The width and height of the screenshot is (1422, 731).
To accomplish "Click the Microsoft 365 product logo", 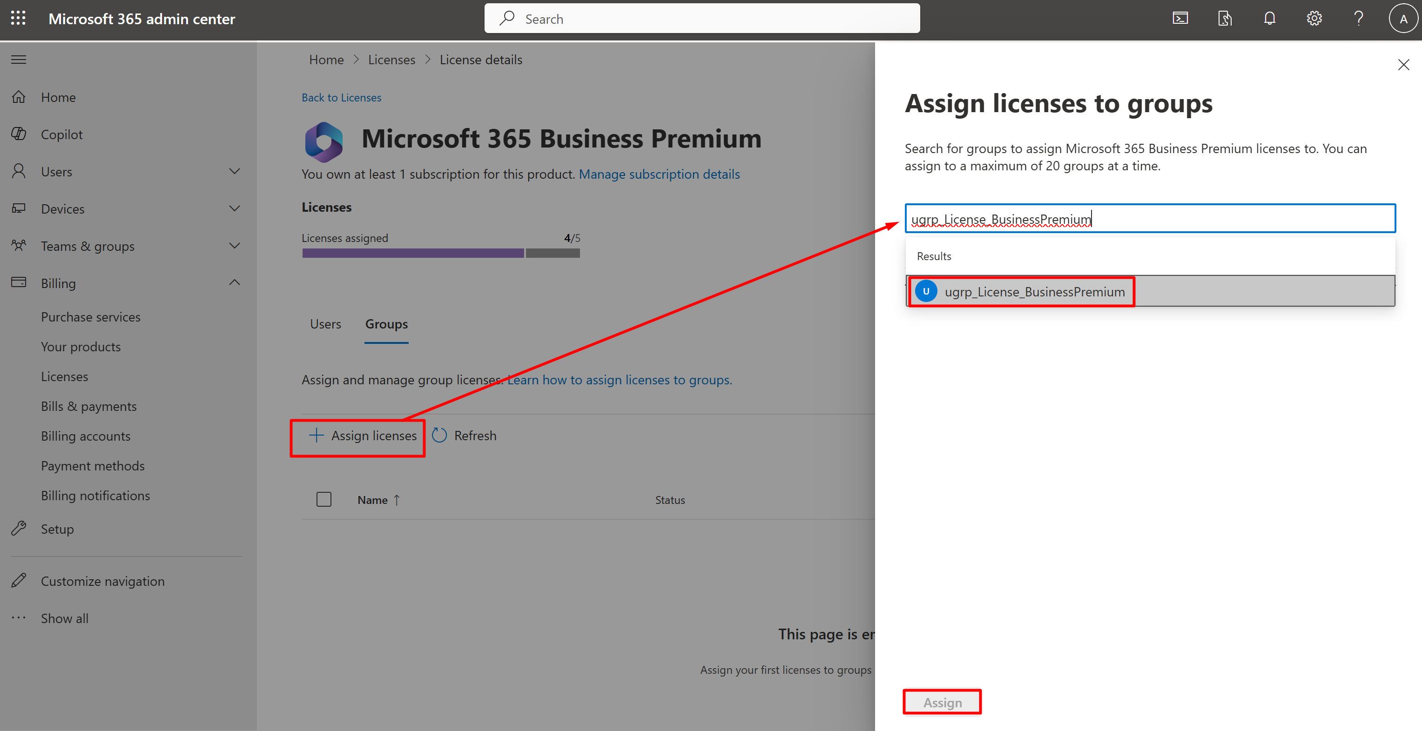I will click(323, 142).
